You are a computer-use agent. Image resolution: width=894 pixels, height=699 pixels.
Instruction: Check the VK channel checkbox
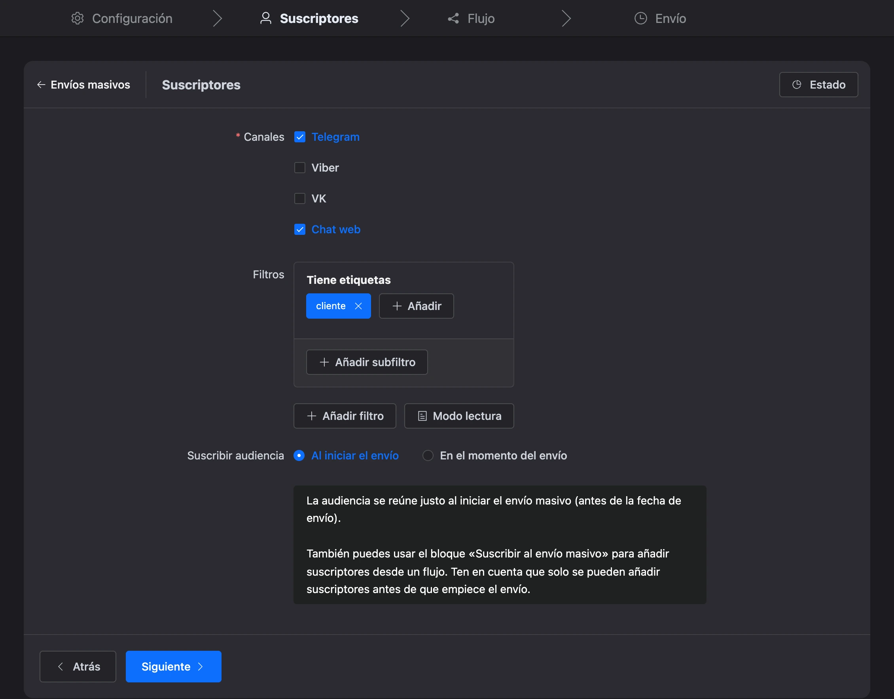[x=300, y=198]
